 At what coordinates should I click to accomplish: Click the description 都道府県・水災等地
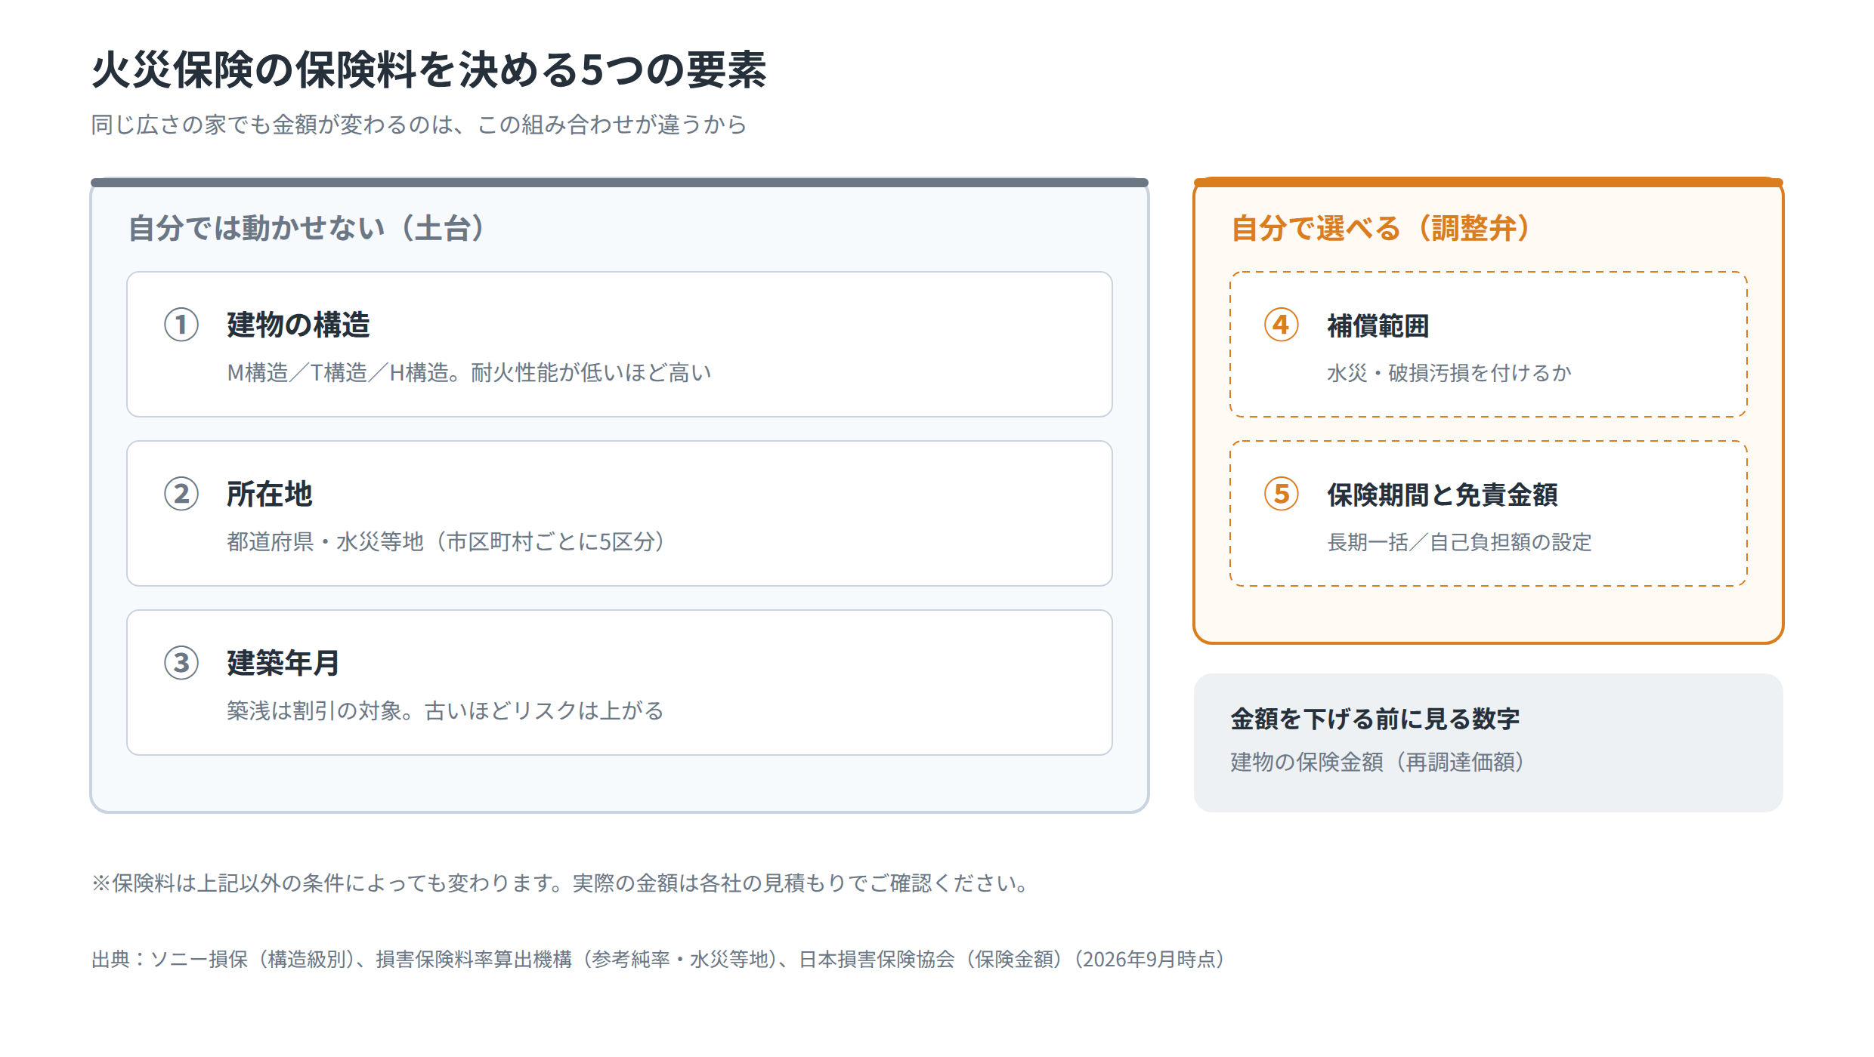(447, 542)
